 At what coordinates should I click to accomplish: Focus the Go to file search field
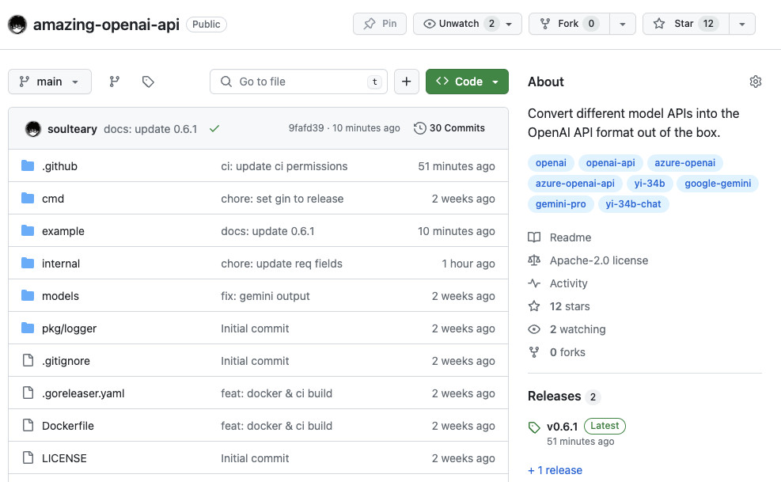click(298, 82)
